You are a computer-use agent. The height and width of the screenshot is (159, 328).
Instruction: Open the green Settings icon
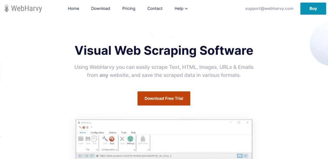pos(130,139)
